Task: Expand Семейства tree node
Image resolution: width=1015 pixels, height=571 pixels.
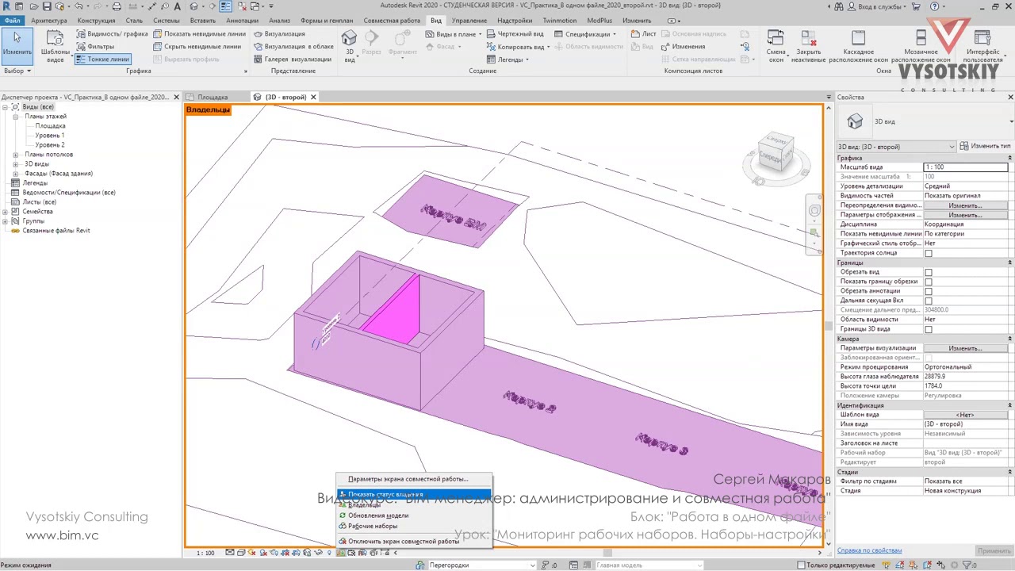Action: point(5,212)
